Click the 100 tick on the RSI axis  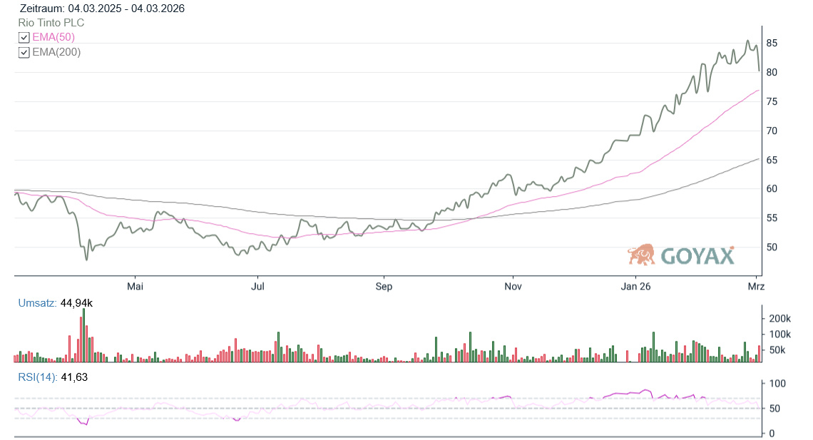click(777, 384)
